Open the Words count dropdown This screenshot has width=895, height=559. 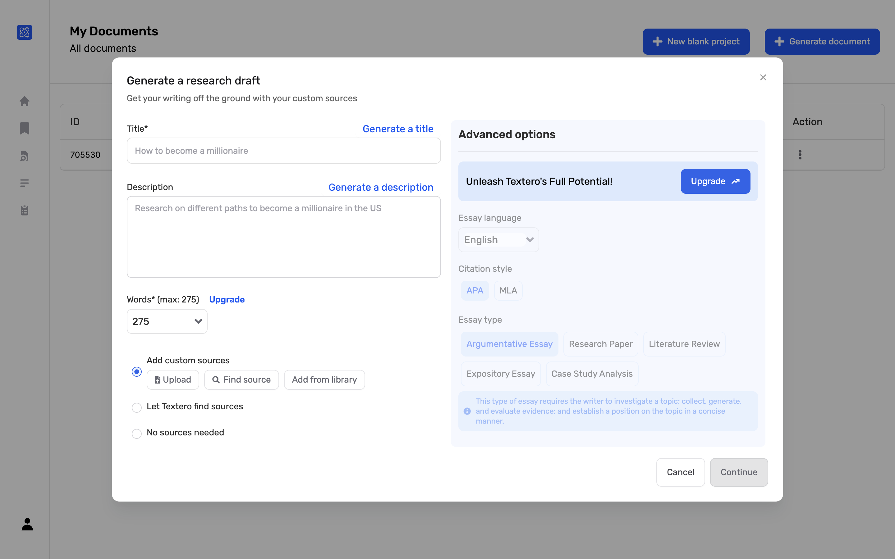tap(167, 321)
